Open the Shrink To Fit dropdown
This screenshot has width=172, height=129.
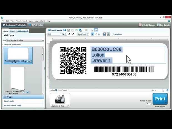click(x=88, y=34)
